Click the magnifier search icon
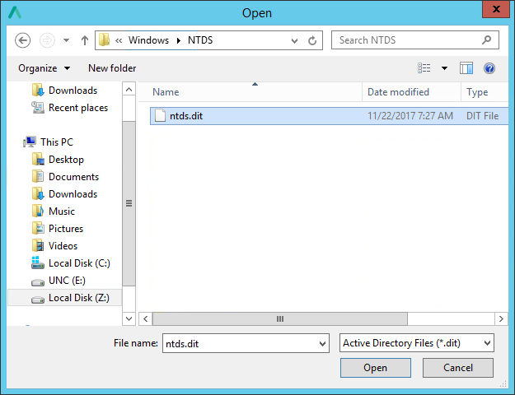The height and width of the screenshot is (395, 515). [x=486, y=40]
